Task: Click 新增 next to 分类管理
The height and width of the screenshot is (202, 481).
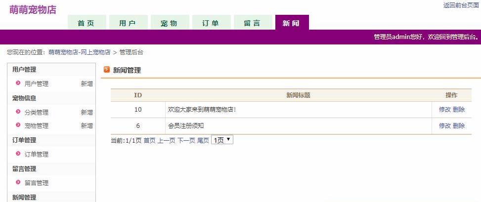Action: point(87,113)
